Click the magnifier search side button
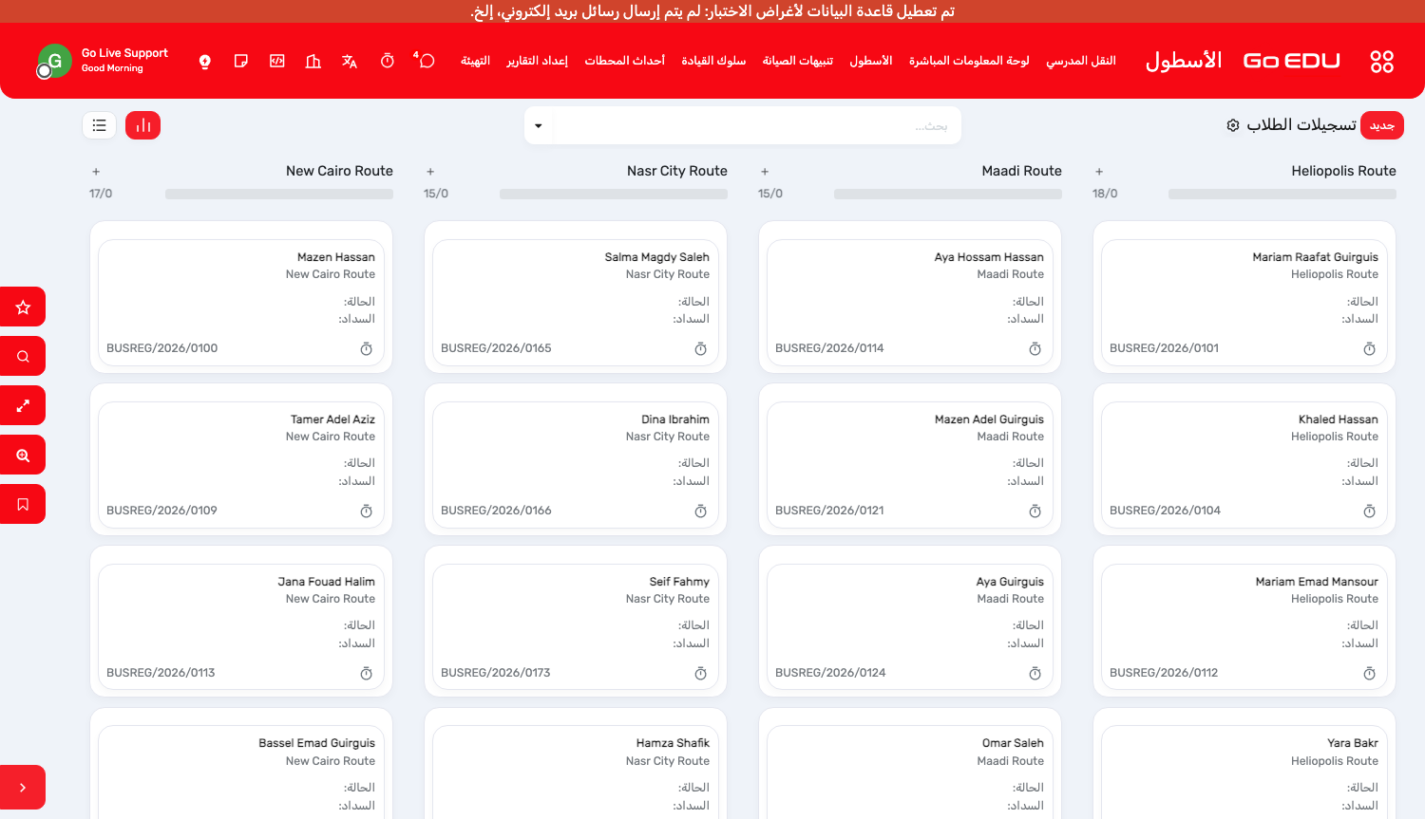Screen dimensions: 1425x819 click(23, 357)
